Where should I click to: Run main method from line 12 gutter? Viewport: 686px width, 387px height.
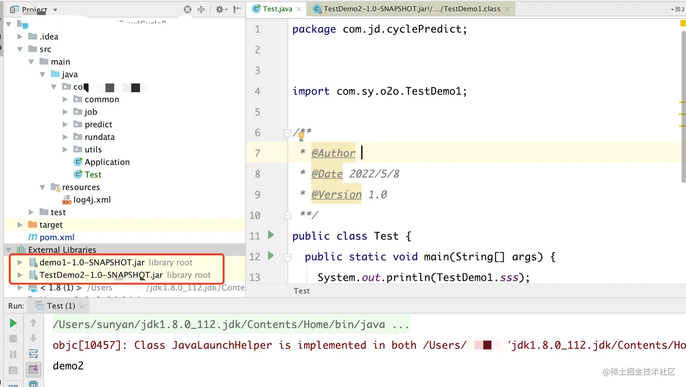click(271, 256)
